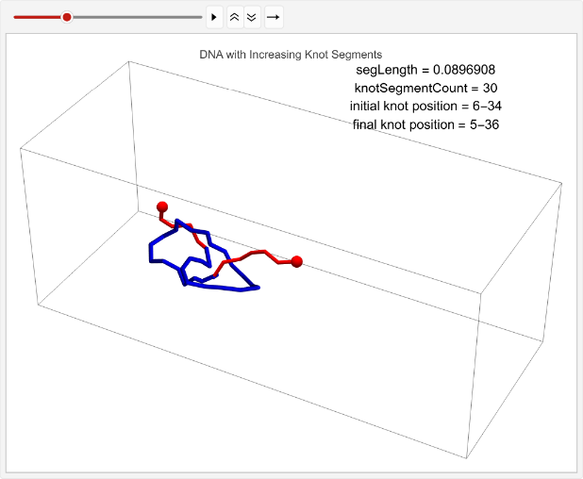Click the Slower double down-chevron icon
Viewport: 583px width, 479px height.
[251, 17]
